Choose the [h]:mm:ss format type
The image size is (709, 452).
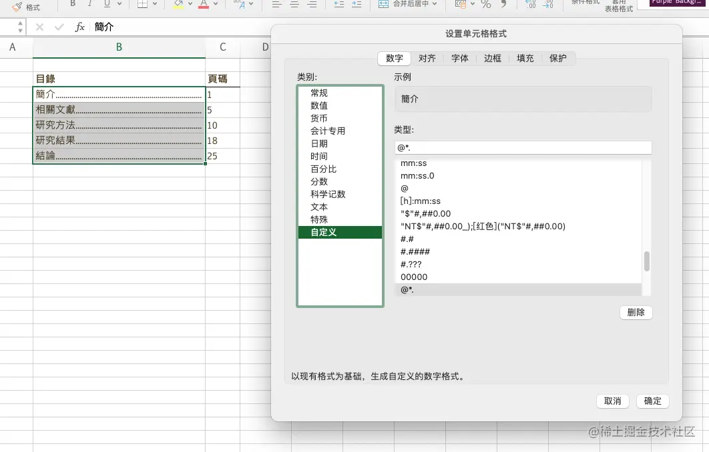click(x=518, y=201)
